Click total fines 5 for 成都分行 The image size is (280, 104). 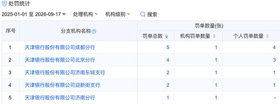[x=168, y=47]
